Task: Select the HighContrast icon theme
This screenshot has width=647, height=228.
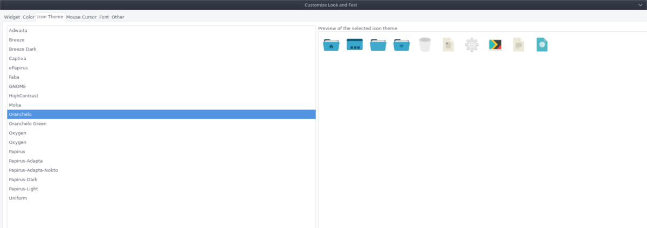Action: click(161, 95)
